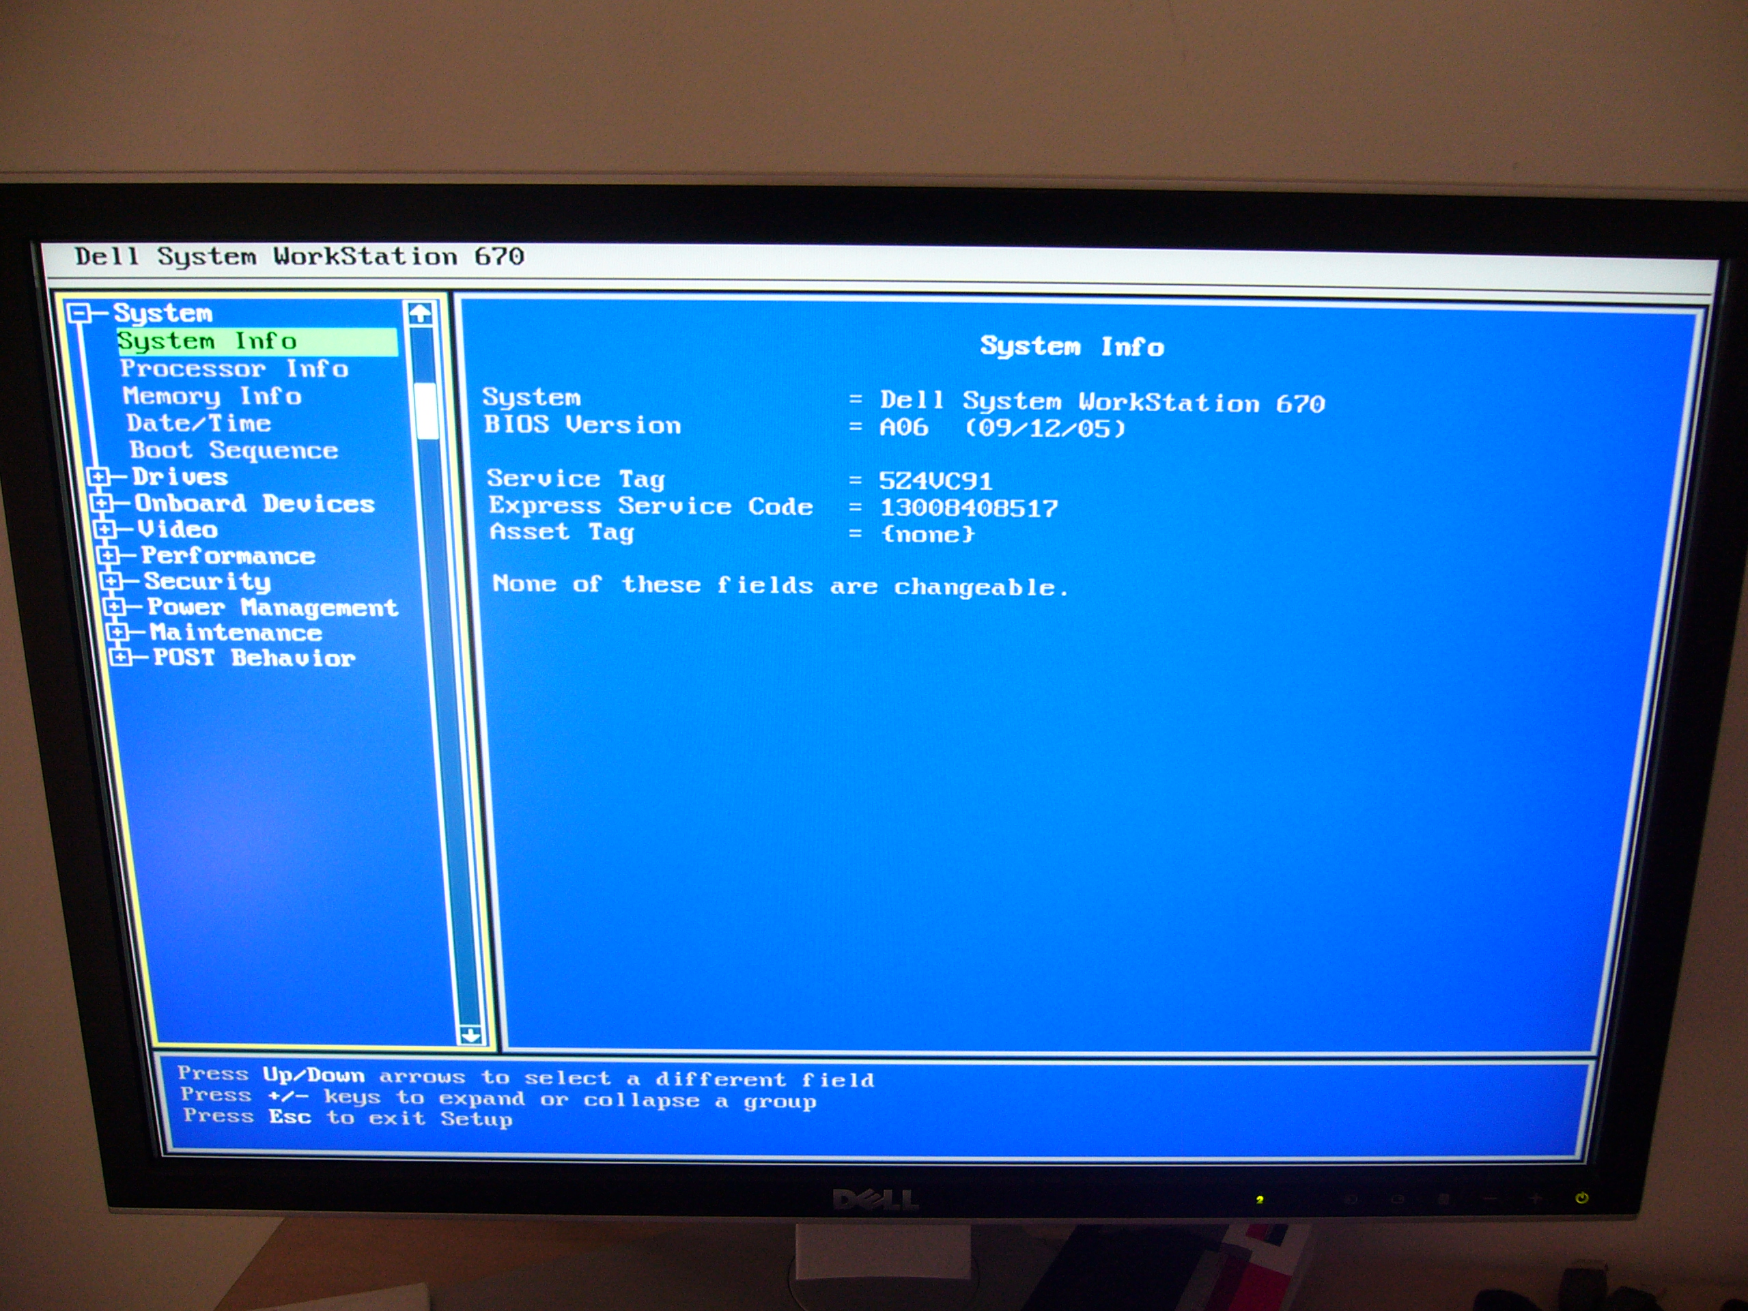1748x1311 pixels.
Task: Click the scroll up arrow icon
Action: pyautogui.click(x=421, y=313)
